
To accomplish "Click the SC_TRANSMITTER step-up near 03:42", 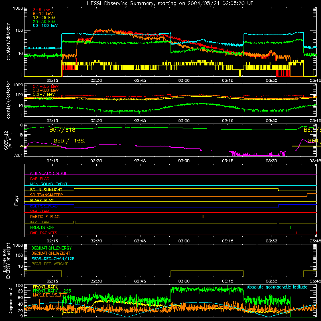I will [x=307, y=195].
